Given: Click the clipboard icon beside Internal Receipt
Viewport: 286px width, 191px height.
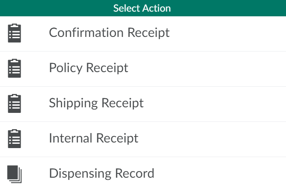Looking at the screenshot, I should coord(14,139).
